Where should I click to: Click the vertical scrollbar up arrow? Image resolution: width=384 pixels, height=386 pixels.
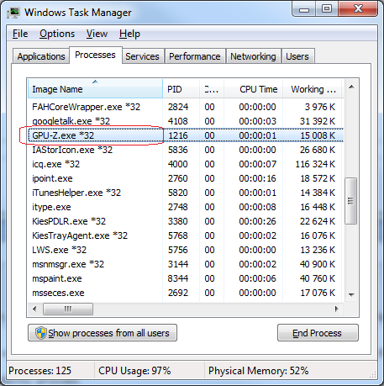pos(351,87)
